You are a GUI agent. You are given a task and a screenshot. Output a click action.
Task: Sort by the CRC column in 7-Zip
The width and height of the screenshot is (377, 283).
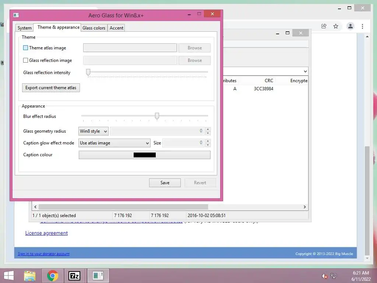click(x=269, y=81)
